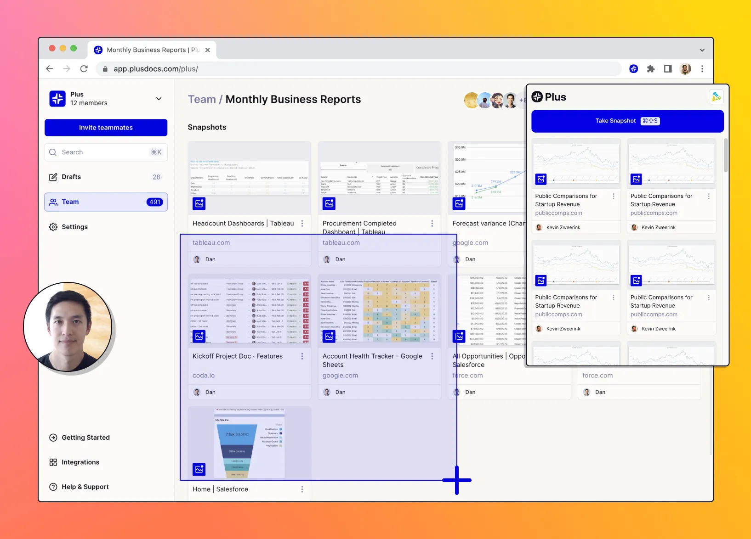Toggle the browser side panel icon
The image size is (751, 539).
pyautogui.click(x=668, y=69)
